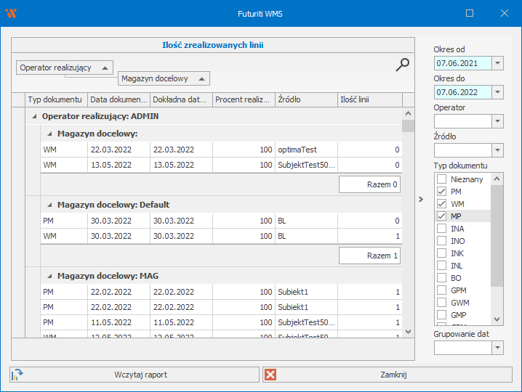522x392 pixels.
Task: Collapse Magazyn docelowy: Default group
Action: click(49, 205)
